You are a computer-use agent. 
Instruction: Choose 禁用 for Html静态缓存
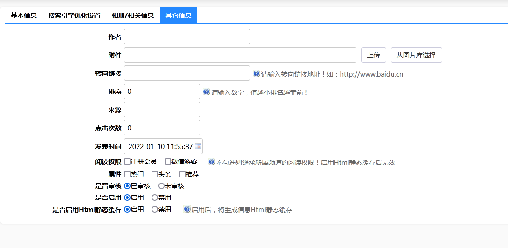click(155, 209)
